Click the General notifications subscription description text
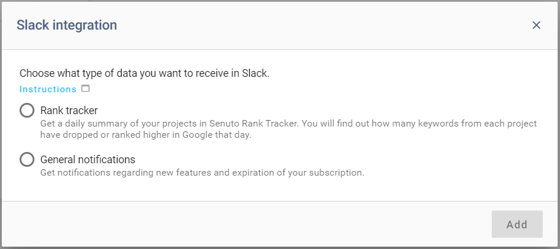The width and height of the screenshot is (560, 249). (202, 173)
